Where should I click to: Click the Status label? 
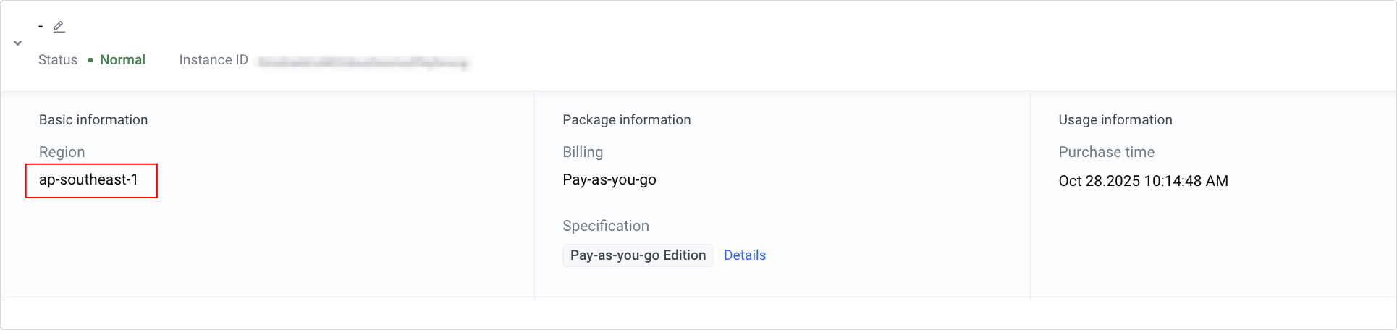pos(58,60)
